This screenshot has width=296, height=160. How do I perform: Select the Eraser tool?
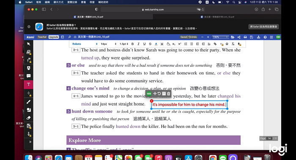pyautogui.click(x=29, y=118)
